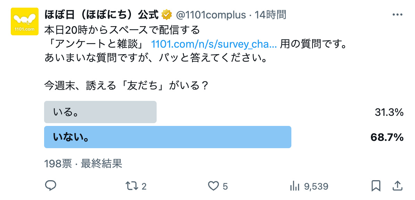Viewport: 415px width, 200px height.
Task: Open the ほぼ日 profile avatar
Action: [x=25, y=22]
